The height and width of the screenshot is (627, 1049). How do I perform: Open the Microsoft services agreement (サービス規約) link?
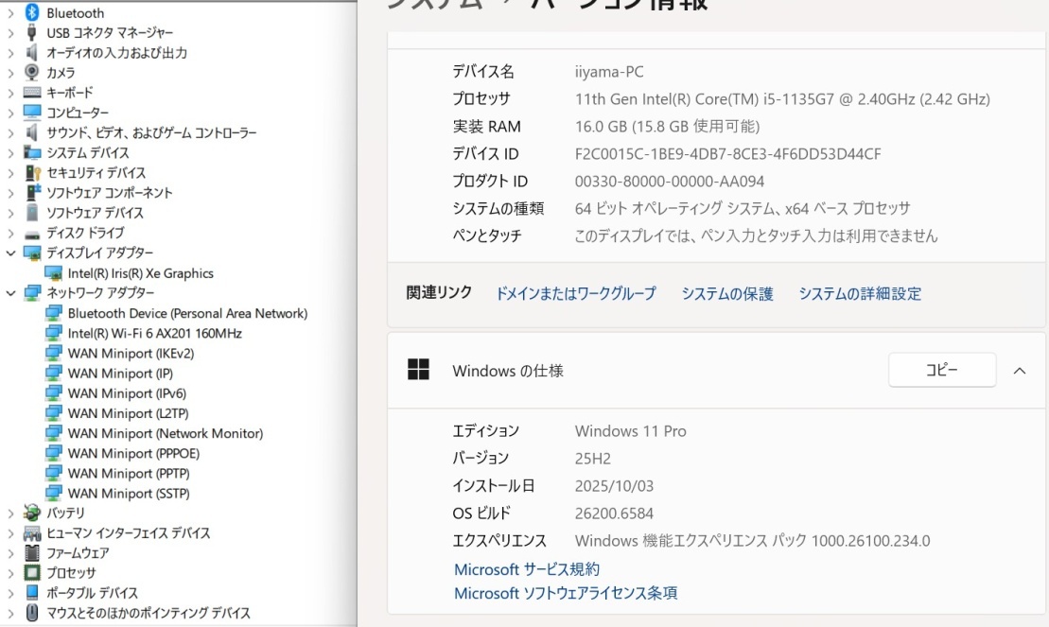pyautogui.click(x=526, y=569)
